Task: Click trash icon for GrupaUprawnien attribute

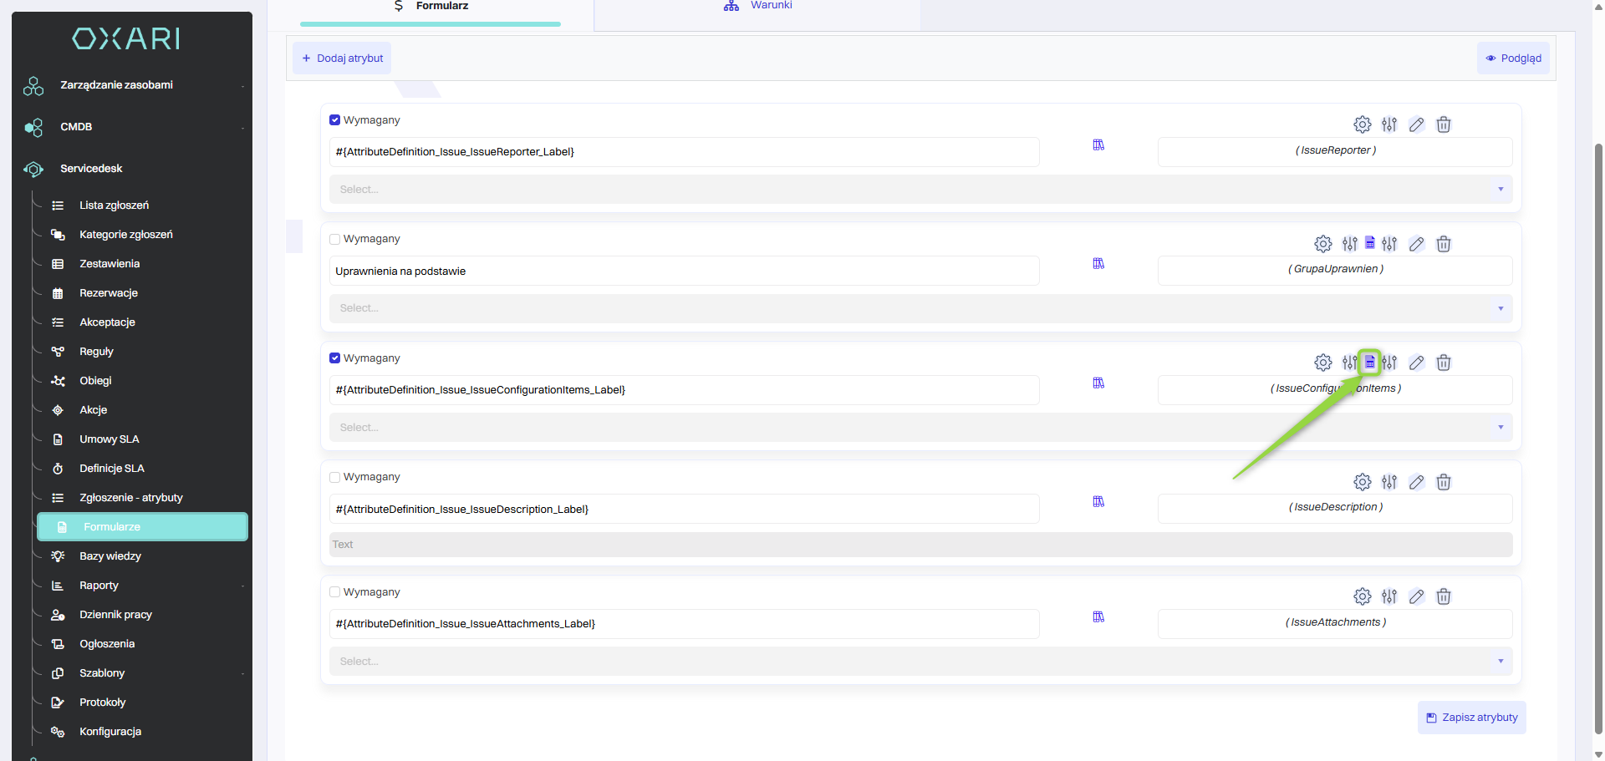Action: (x=1443, y=244)
